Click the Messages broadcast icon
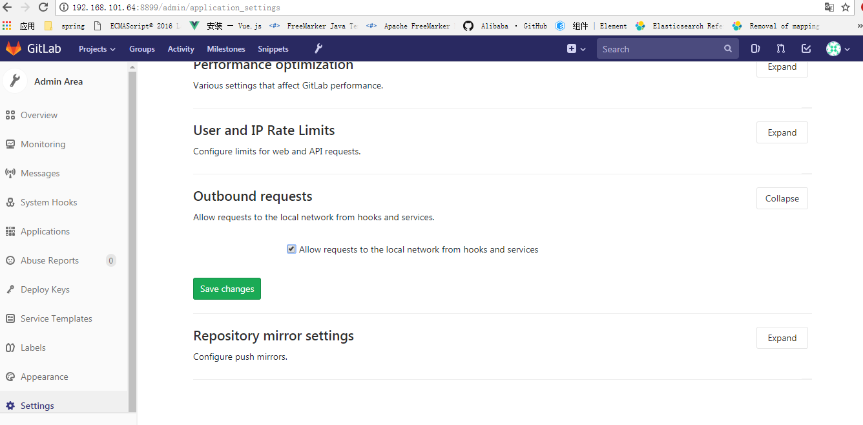This screenshot has height=425, width=863. pyautogui.click(x=10, y=173)
